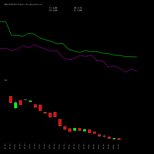
Task: Select the red 20 Nov candlestick
Action: [x=55, y=114]
